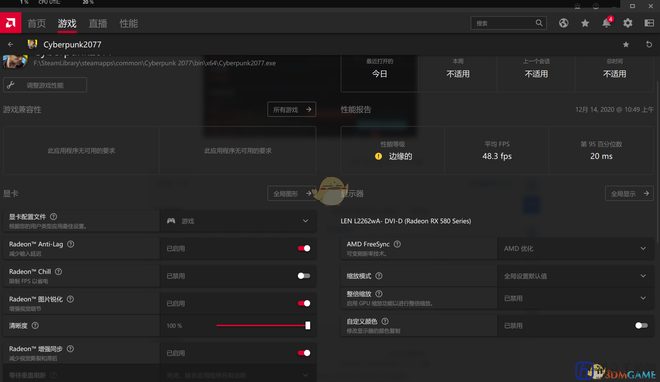
Task: Reset Cyberpunk2077 profile settings icon
Action: [x=649, y=44]
